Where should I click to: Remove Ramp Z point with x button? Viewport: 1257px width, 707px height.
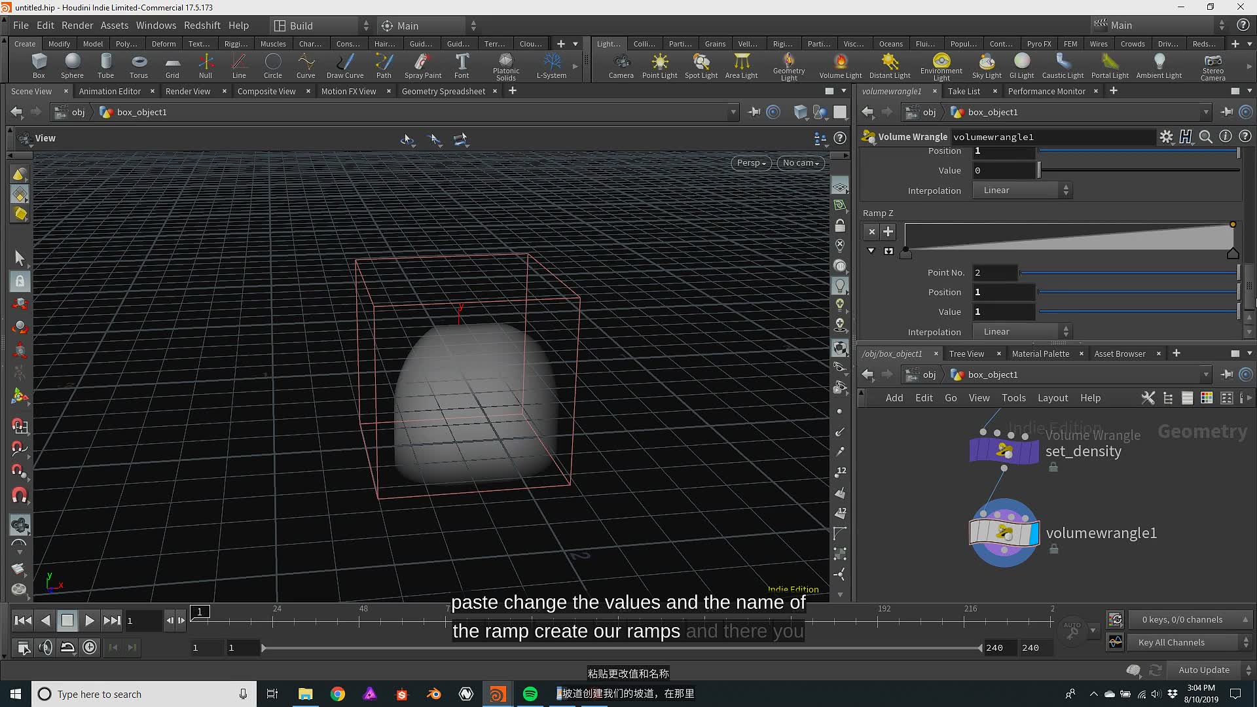click(871, 232)
